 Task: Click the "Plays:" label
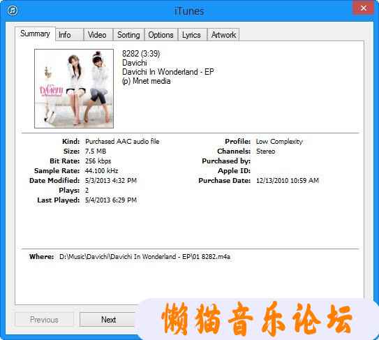(69, 191)
